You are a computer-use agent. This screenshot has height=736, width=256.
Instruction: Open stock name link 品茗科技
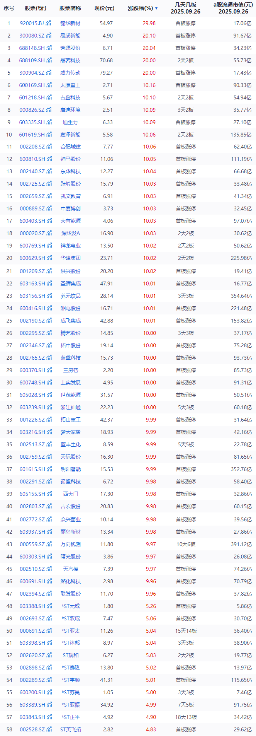(x=71, y=60)
